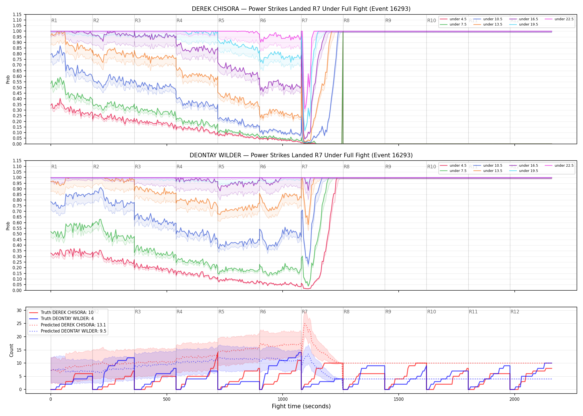Click the 'Prob' y-axis label of the Chisora chart
The width and height of the screenshot is (583, 416).
[8, 79]
